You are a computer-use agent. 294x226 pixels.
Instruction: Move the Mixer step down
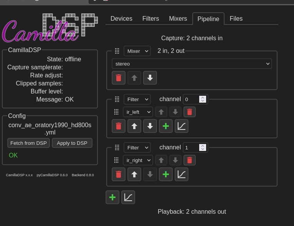150,78
